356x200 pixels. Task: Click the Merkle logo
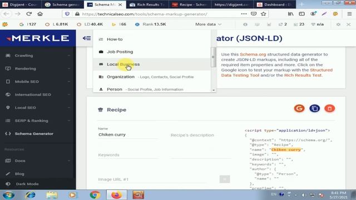point(38,38)
